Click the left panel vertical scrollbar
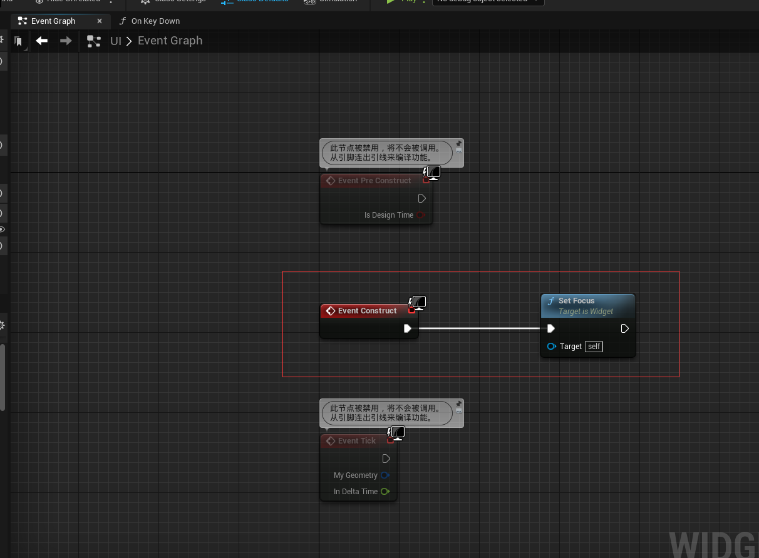Image resolution: width=759 pixels, height=558 pixels. click(x=3, y=375)
